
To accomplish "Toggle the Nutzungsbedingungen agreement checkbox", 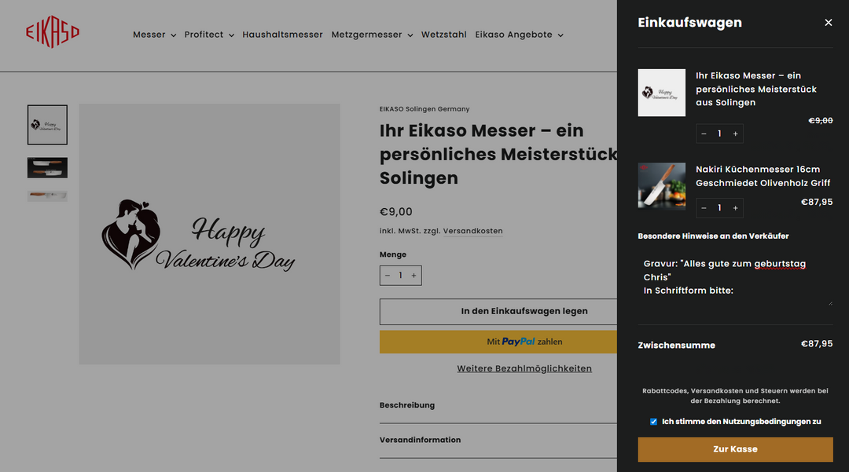I will [x=653, y=422].
